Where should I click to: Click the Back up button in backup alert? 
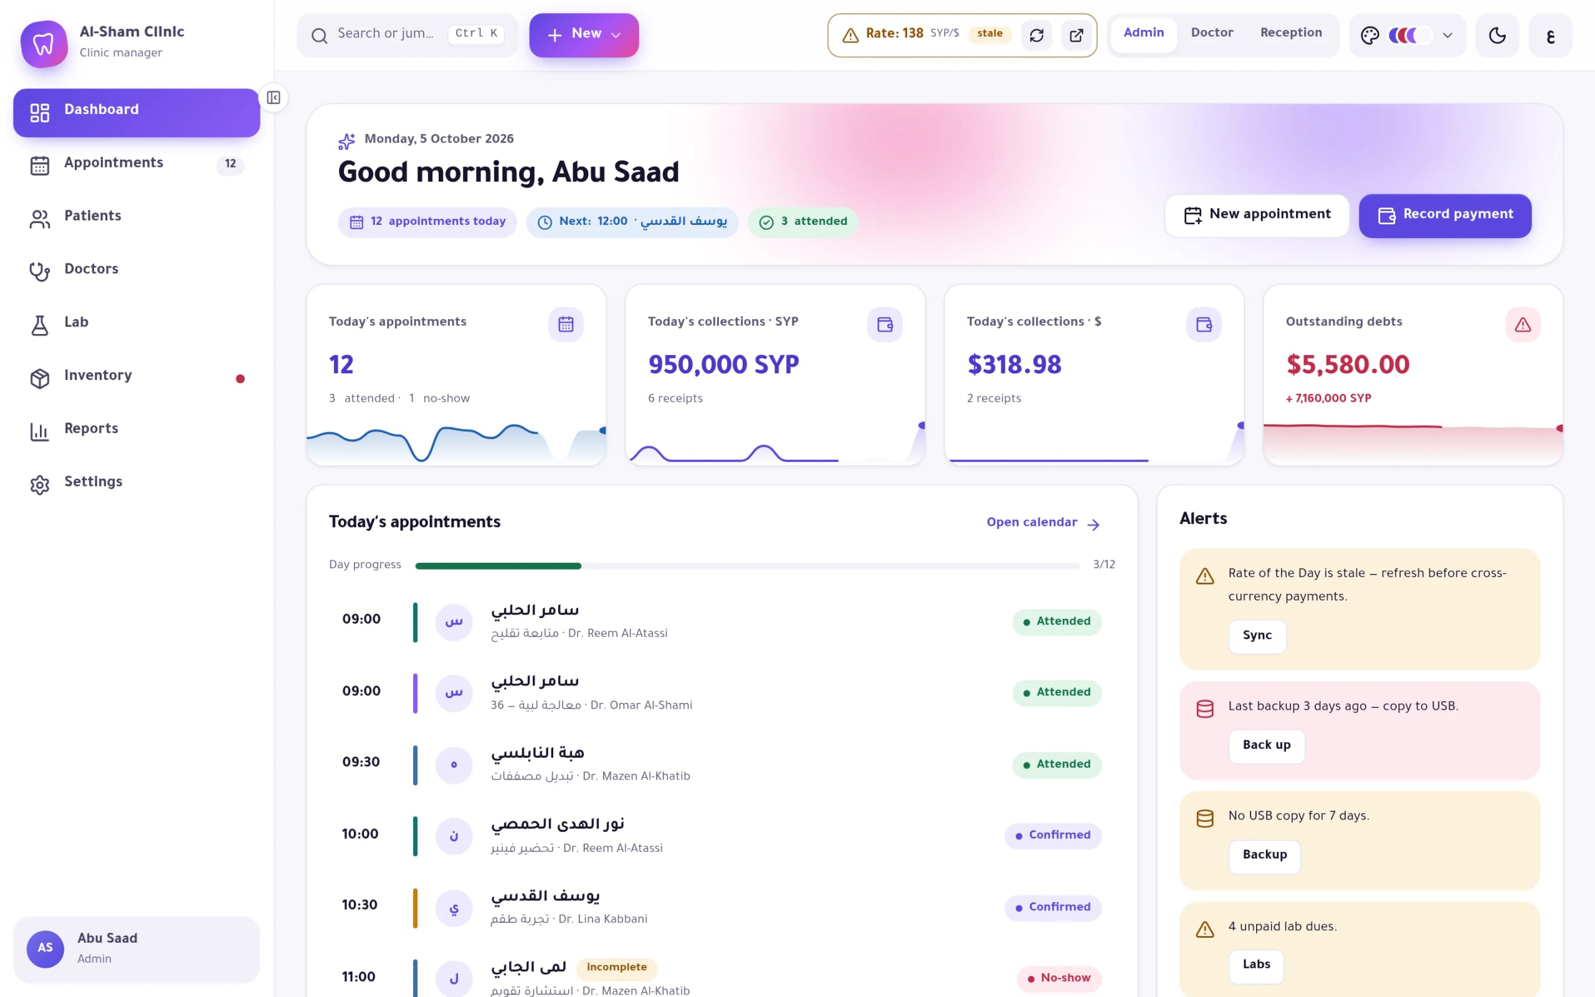1266,746
